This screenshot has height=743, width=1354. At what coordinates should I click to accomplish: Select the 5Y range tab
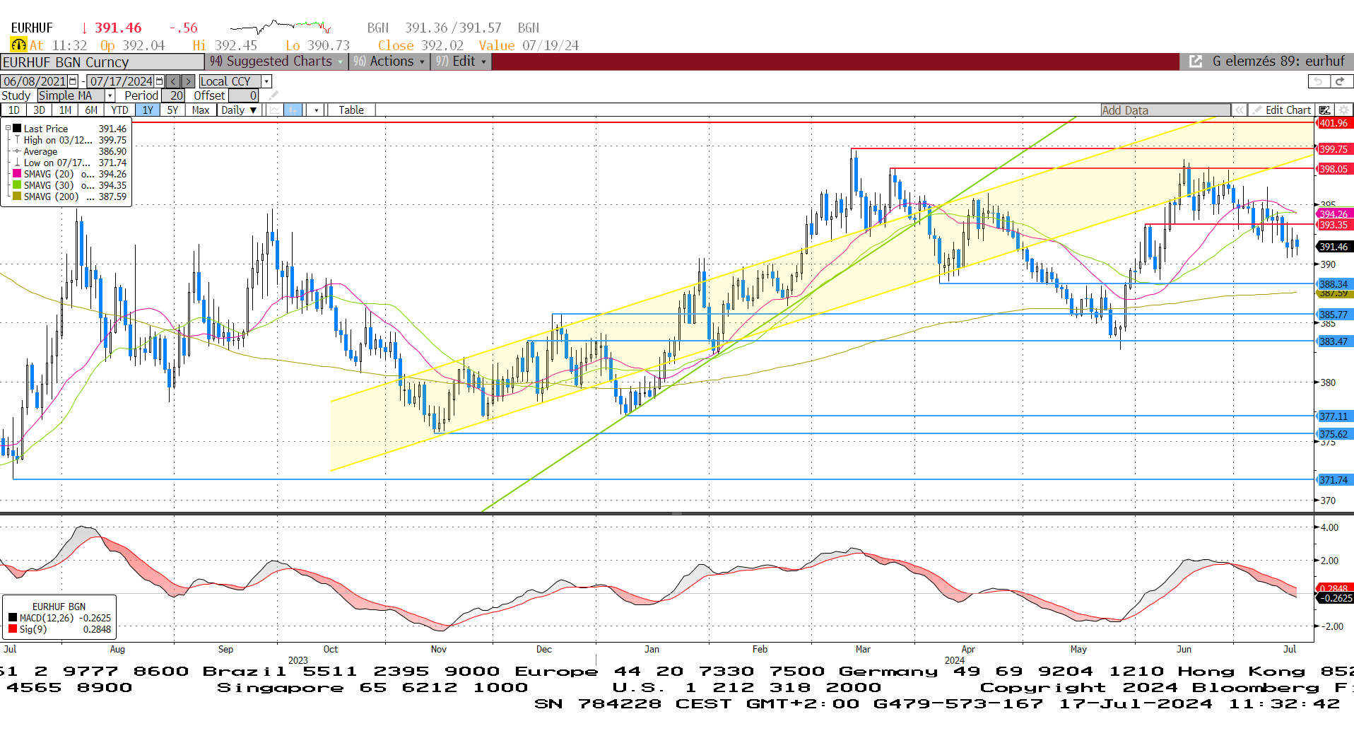pos(172,110)
